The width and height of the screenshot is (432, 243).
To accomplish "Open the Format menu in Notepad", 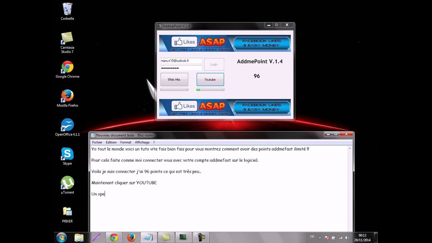I will click(x=126, y=142).
